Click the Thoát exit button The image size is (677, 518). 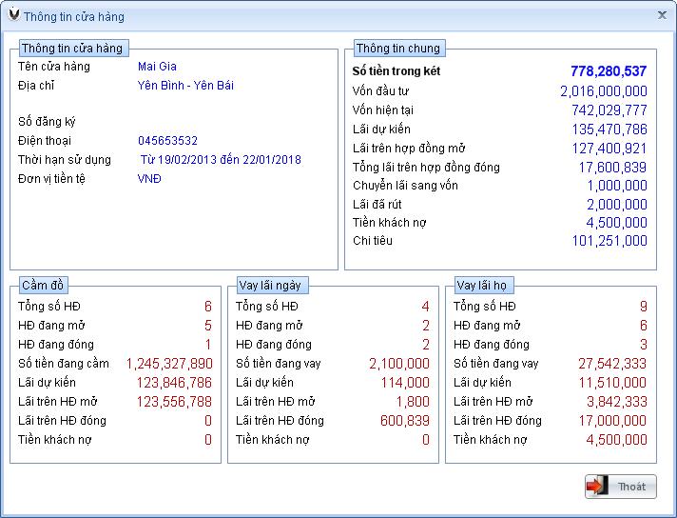tap(621, 487)
